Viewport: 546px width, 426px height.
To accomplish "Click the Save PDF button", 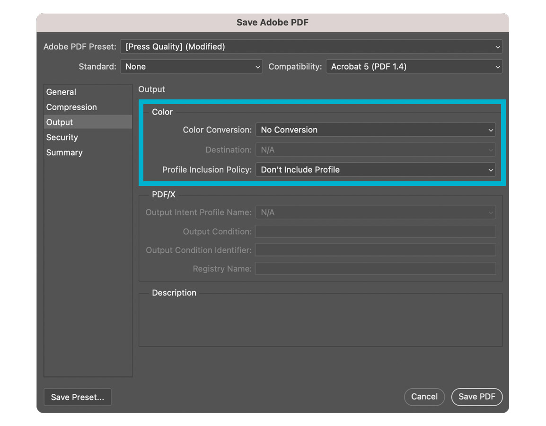I will pyautogui.click(x=477, y=397).
